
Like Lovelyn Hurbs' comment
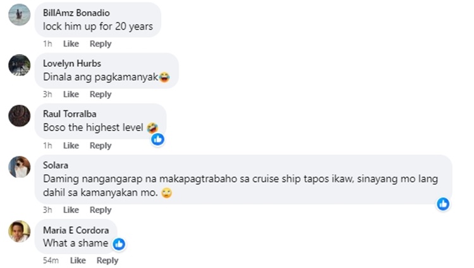(x=71, y=94)
